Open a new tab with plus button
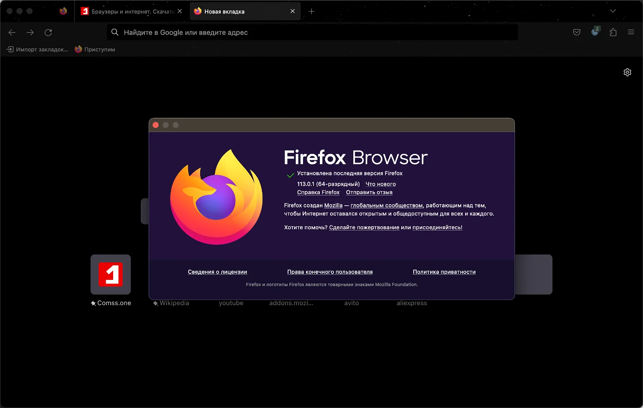This screenshot has width=643, height=408. [312, 12]
